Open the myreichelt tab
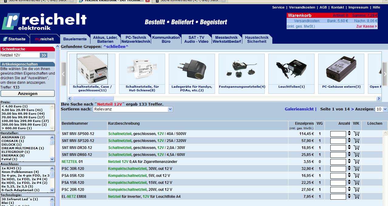The image size is (388, 206). click(x=44, y=39)
